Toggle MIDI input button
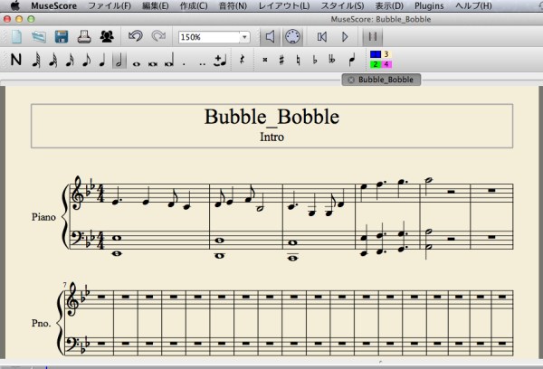This screenshot has width=543, height=369. pos(292,37)
